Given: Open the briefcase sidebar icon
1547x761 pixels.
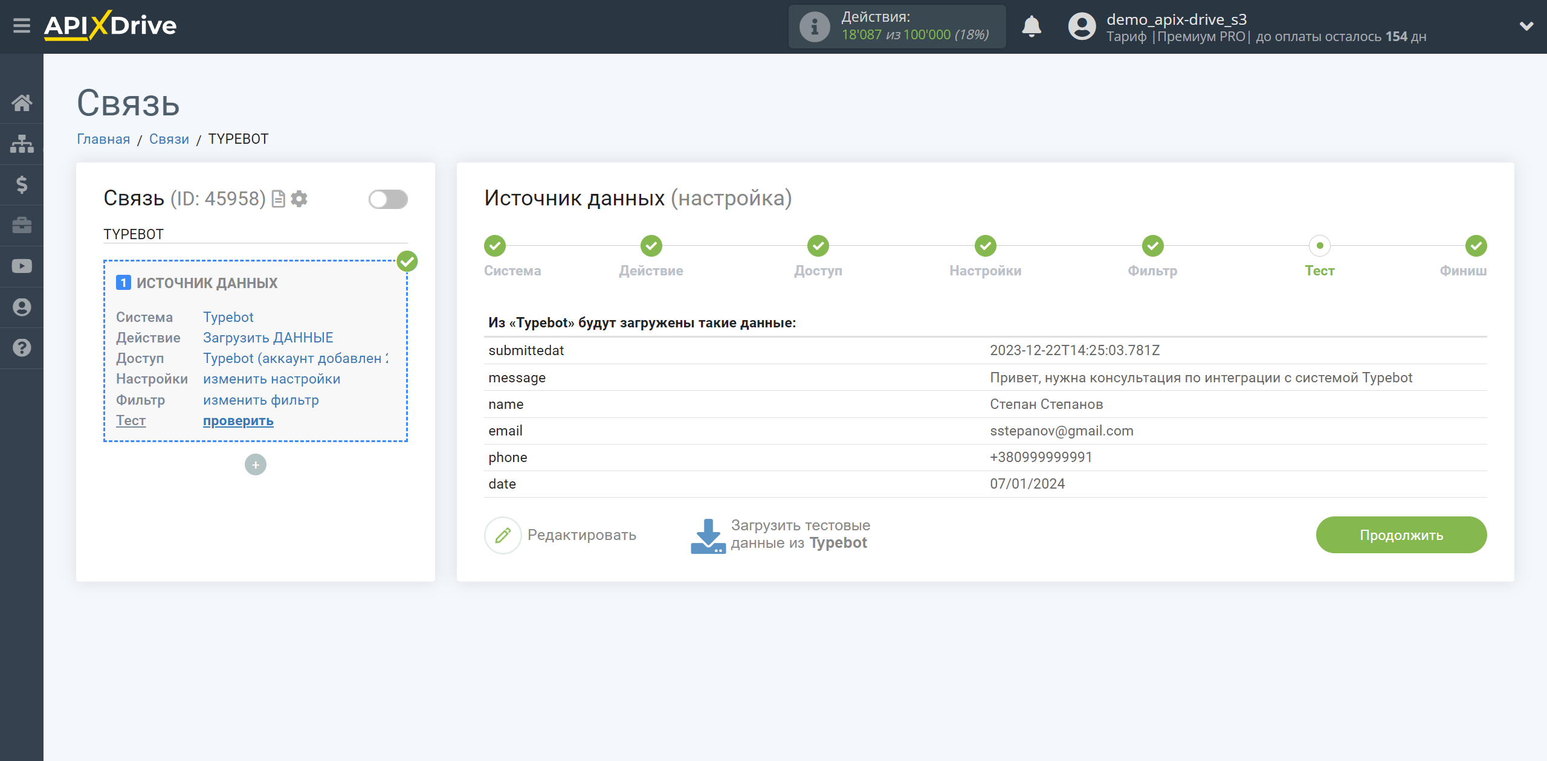Looking at the screenshot, I should [x=22, y=225].
